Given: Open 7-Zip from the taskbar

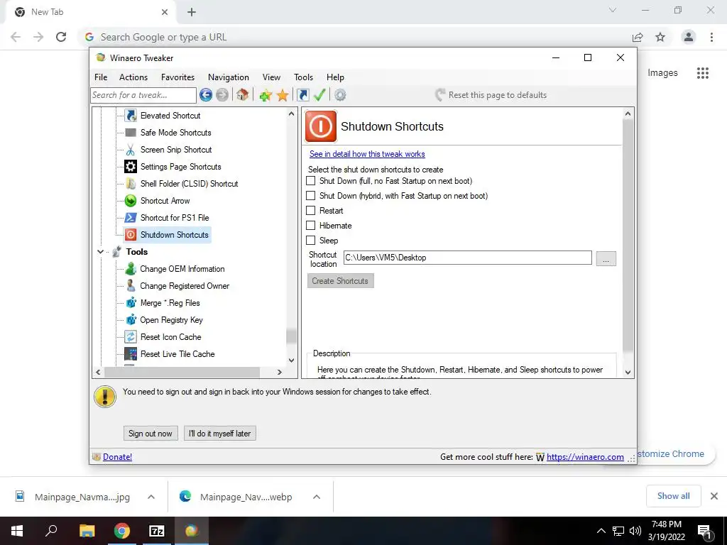Looking at the screenshot, I should tap(157, 531).
